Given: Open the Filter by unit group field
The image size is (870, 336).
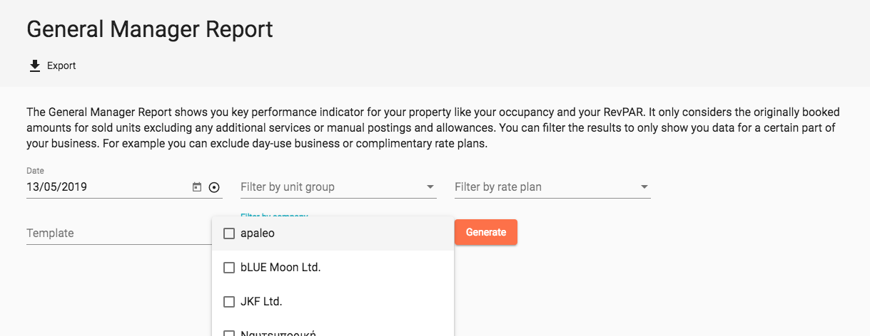Looking at the screenshot, I should pos(338,187).
